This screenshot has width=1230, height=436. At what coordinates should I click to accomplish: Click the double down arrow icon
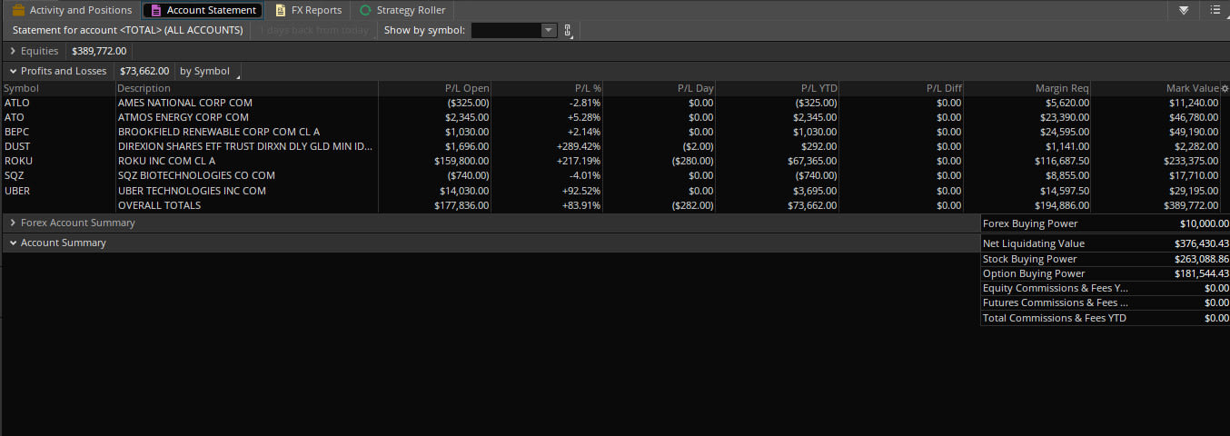point(1184,10)
